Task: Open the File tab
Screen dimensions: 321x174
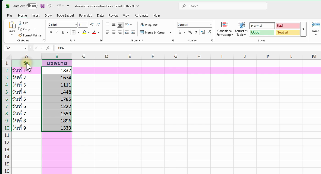Action: tap(9, 16)
